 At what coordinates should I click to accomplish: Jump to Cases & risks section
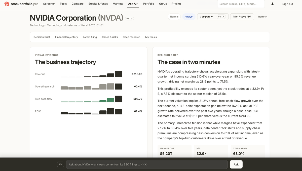110,37
